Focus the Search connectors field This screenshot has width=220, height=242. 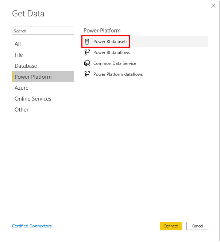43,31
